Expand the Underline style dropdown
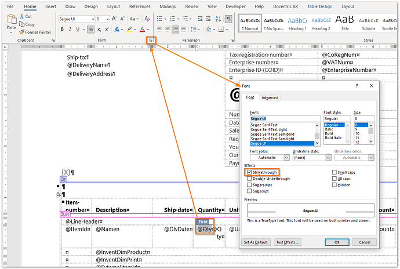The image size is (400, 269). click(x=311, y=157)
